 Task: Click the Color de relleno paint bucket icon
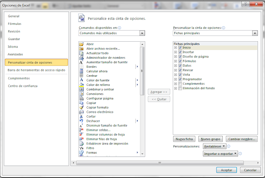82,85
